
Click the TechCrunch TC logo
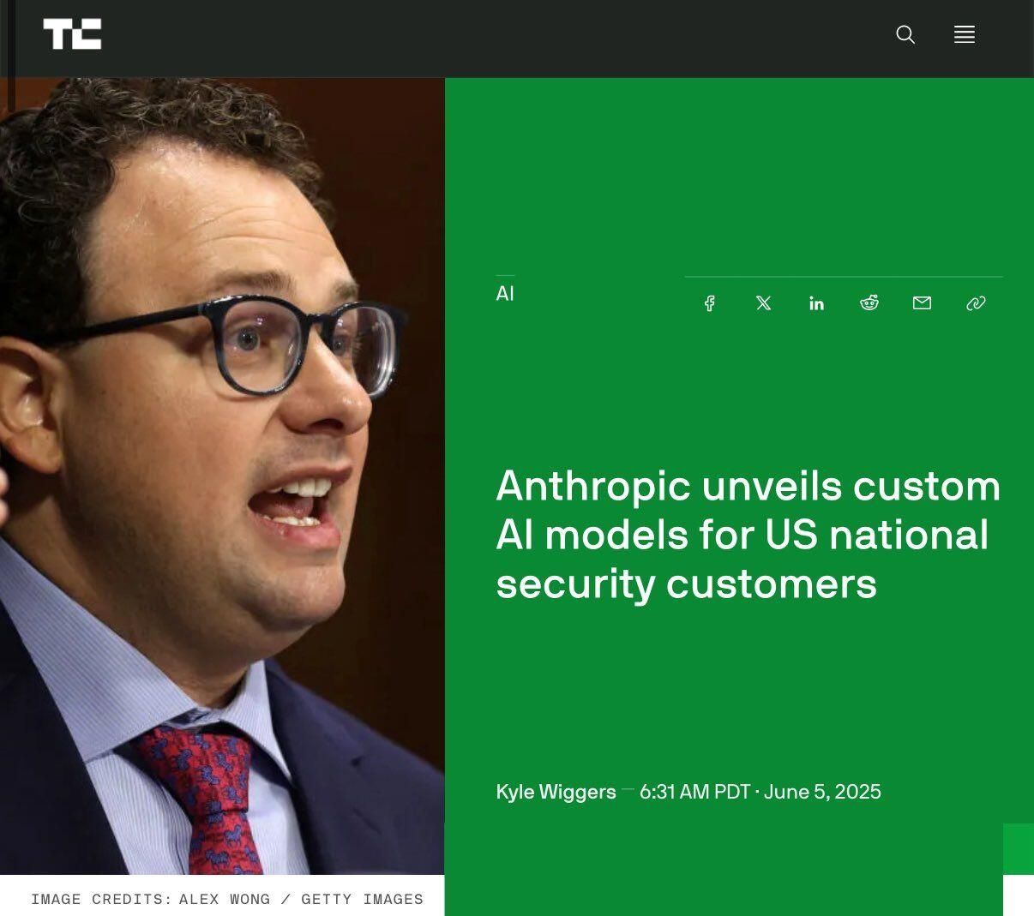point(72,34)
